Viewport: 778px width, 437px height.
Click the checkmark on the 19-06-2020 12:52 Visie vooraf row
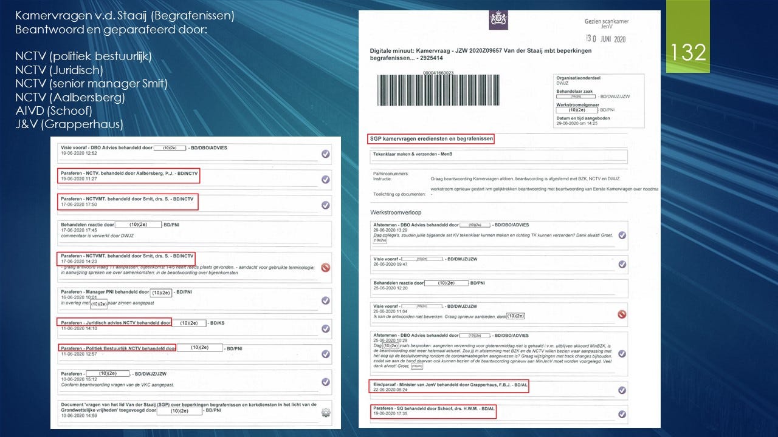click(326, 154)
